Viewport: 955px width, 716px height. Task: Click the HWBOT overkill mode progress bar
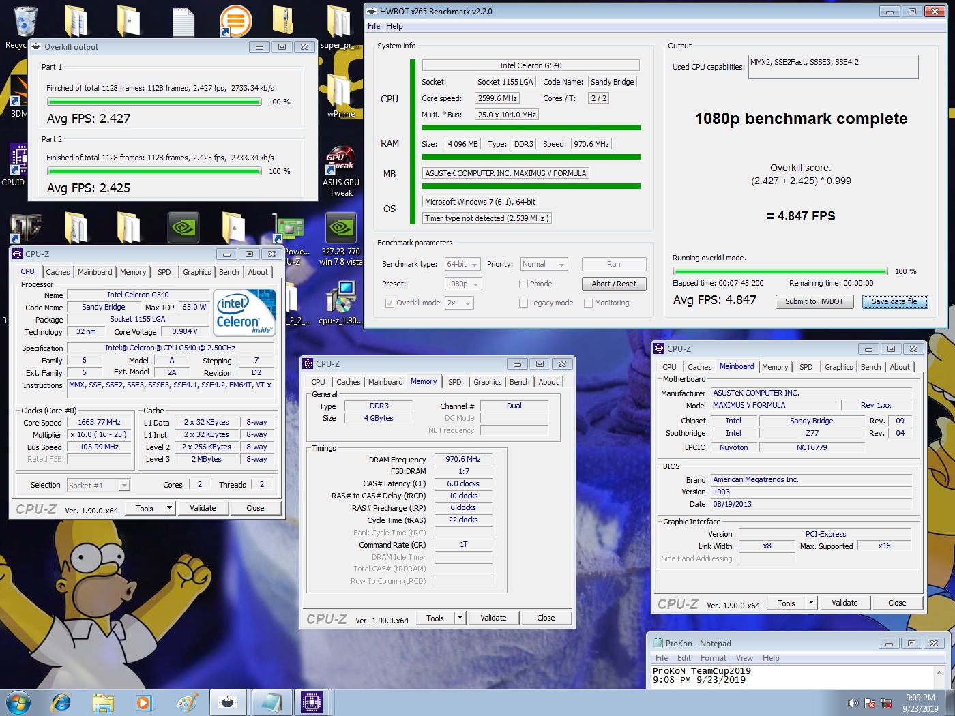pos(780,271)
